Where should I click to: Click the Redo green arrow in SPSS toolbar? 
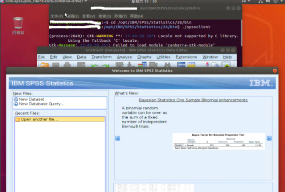[105, 66]
